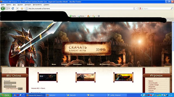Screen dimensions: 174x97
Task: Open News in the Игрокам sidebar
Action: [151, 81]
